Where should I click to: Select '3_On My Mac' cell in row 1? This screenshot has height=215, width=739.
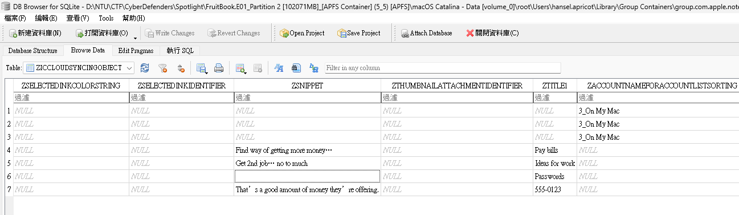pyautogui.click(x=658, y=111)
